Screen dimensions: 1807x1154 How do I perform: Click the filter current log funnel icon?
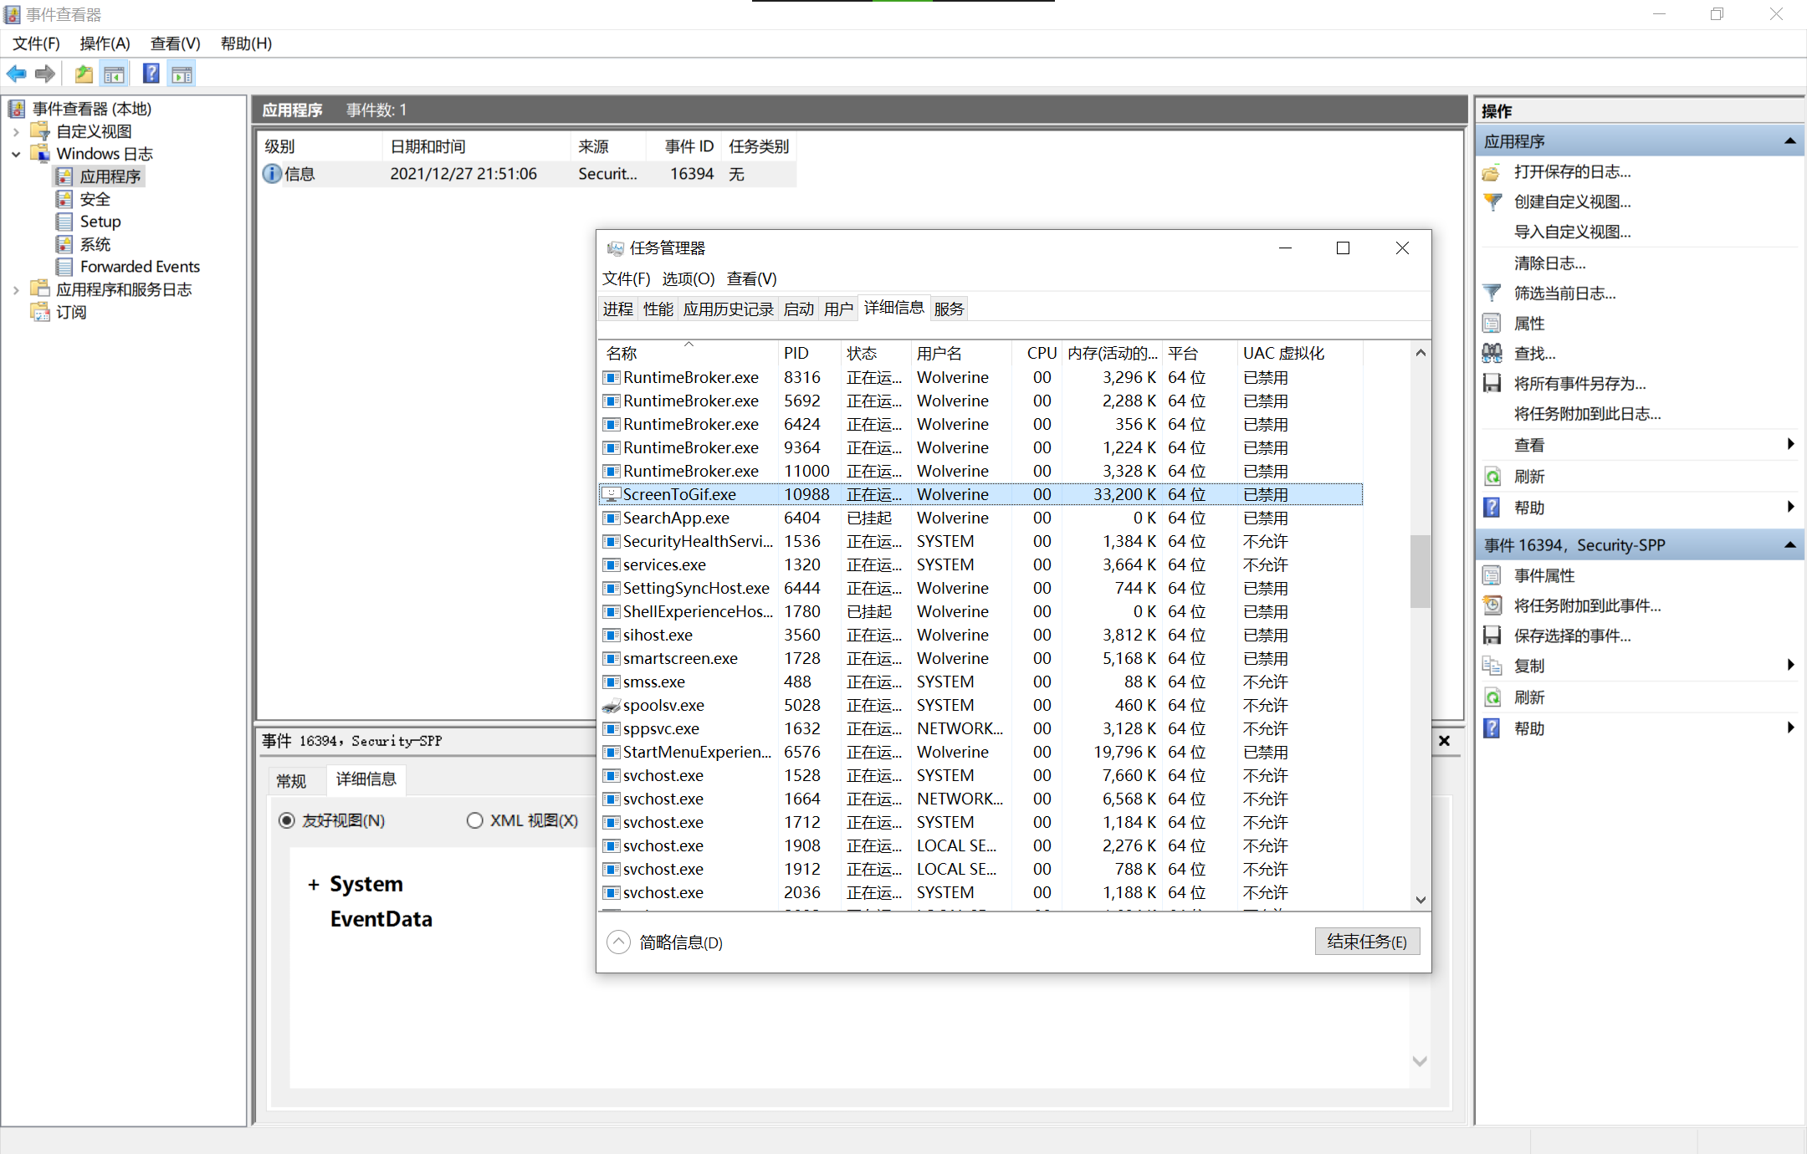click(1492, 294)
